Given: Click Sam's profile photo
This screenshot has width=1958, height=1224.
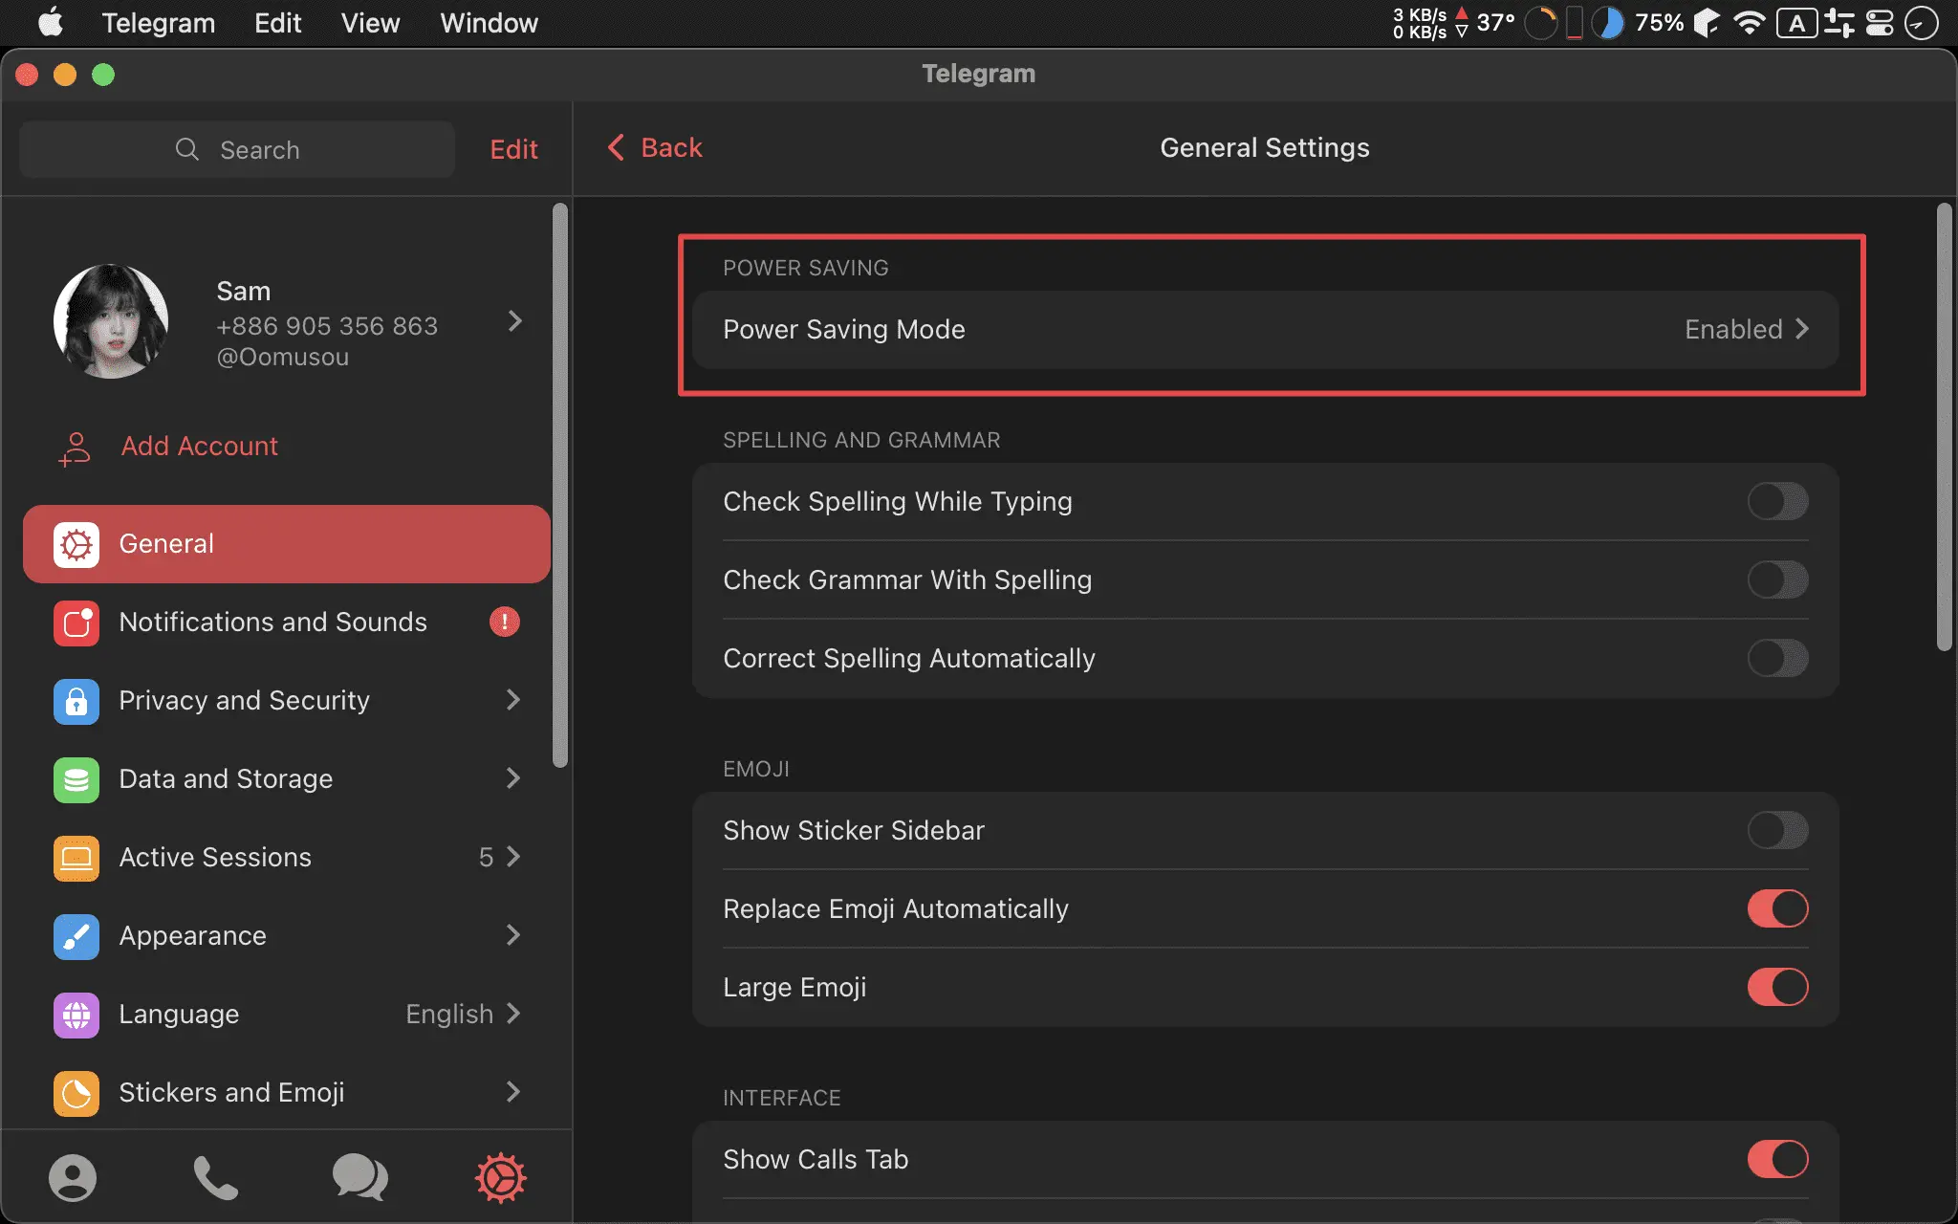Looking at the screenshot, I should [111, 321].
